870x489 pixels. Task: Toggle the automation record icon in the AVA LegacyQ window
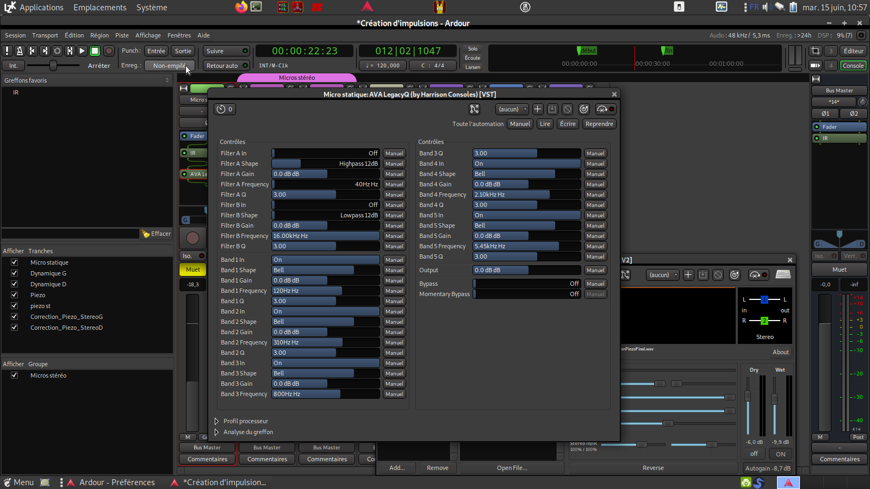click(605, 109)
